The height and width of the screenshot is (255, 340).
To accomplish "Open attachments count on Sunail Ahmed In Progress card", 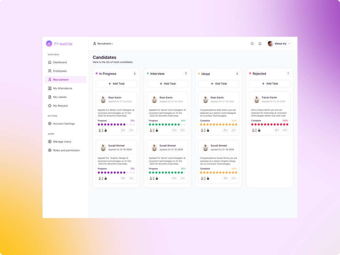I will tap(123, 178).
